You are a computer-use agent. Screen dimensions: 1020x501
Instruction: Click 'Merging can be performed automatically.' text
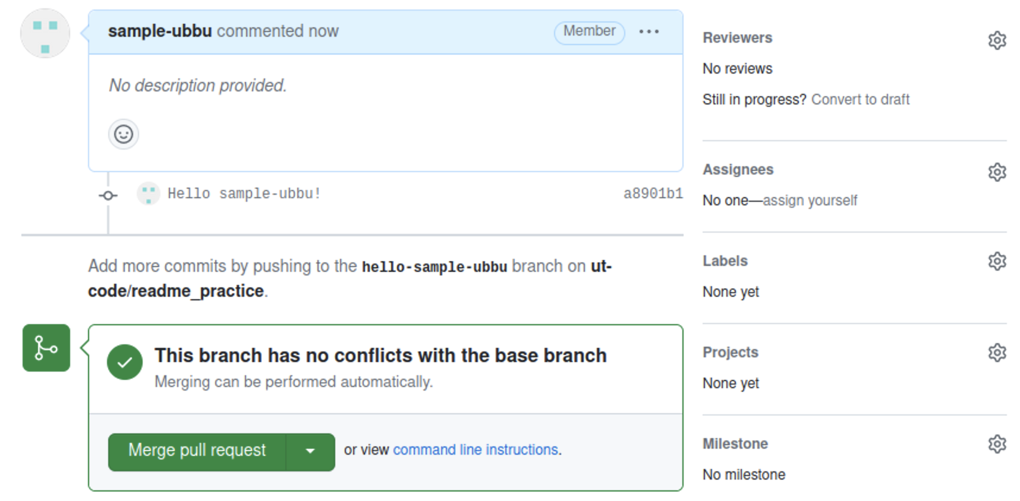point(294,382)
